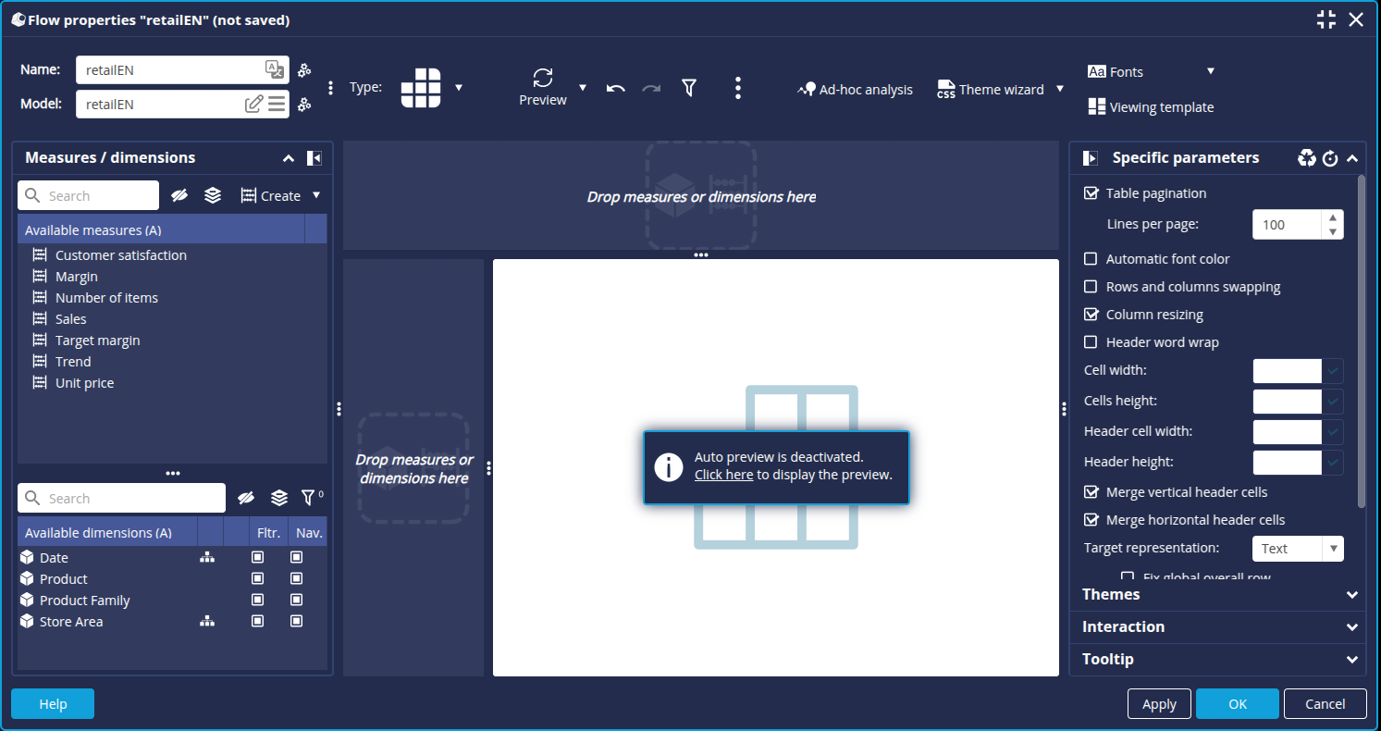The width and height of the screenshot is (1381, 731).
Task: Open Target representation dropdown
Action: point(1298,549)
